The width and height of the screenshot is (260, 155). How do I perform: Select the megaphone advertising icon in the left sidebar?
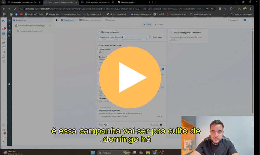click(x=4, y=52)
